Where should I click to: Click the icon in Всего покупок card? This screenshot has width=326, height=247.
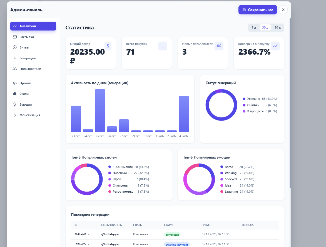click(x=163, y=46)
